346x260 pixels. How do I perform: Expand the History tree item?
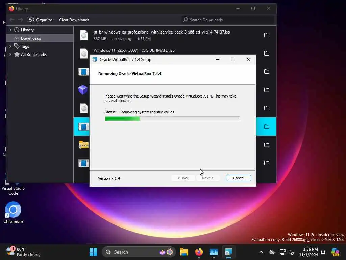(10, 30)
